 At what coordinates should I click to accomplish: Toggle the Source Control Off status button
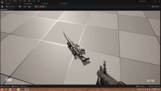154,86
